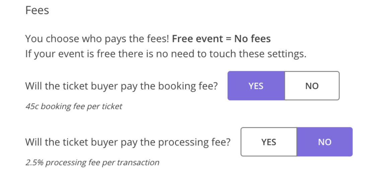Click '2.5% processing fee per transaction' note
379x173 pixels.
pos(92,163)
